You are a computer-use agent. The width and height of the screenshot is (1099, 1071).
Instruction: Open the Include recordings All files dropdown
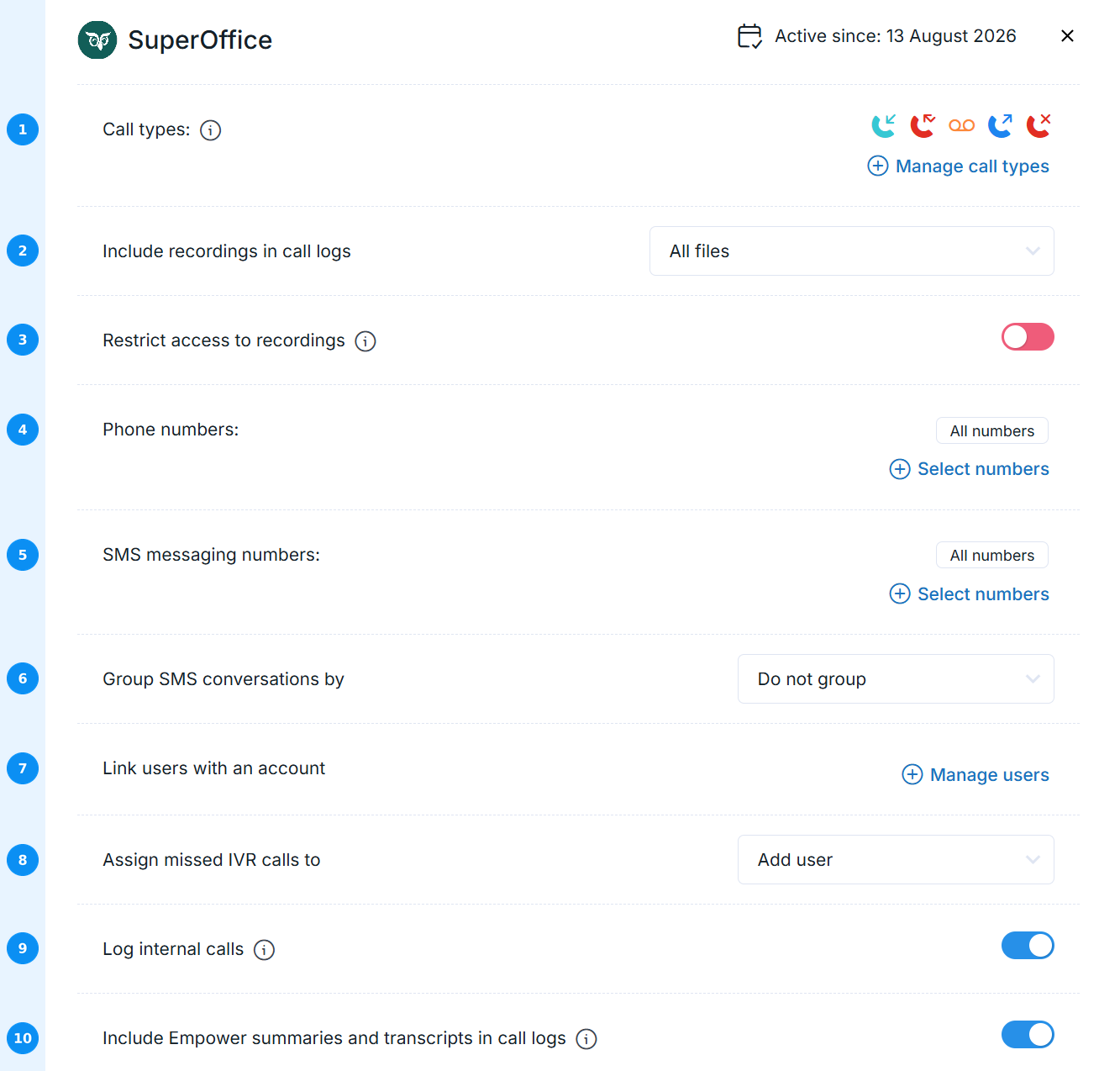852,251
